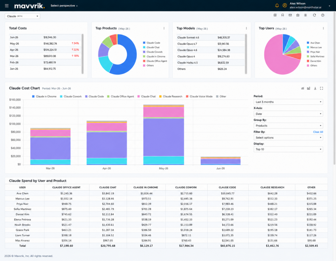
Task: Click the May-26 stacked bar in cost chart
Action: 163,135
